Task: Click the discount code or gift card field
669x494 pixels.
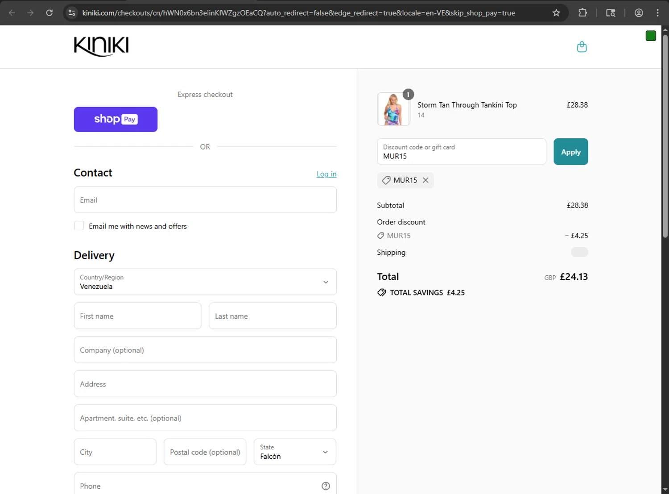Action: (x=462, y=152)
